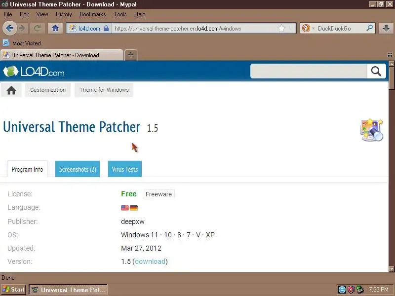395x296 pixels.
Task: Reload the page with the refresh icon
Action: click(38, 29)
